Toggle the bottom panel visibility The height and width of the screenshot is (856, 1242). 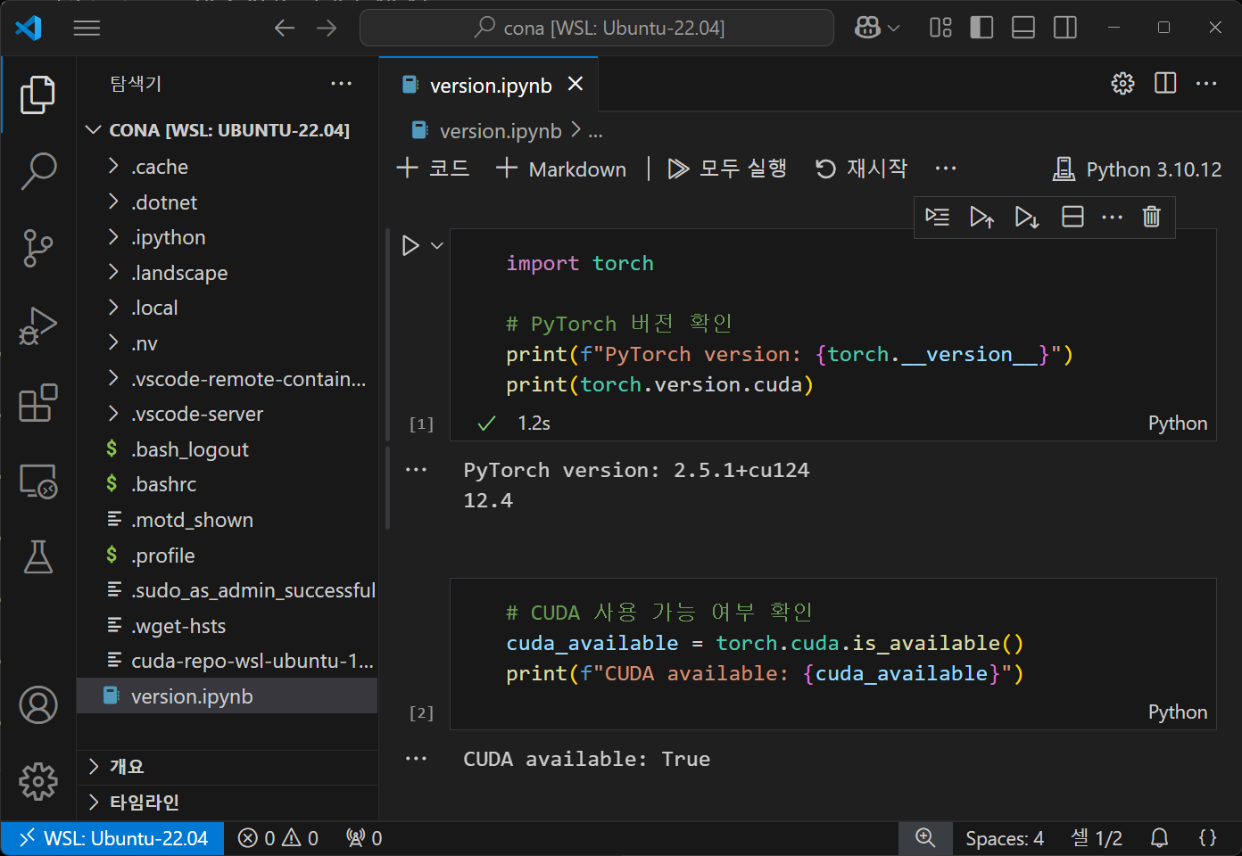[x=1023, y=28]
